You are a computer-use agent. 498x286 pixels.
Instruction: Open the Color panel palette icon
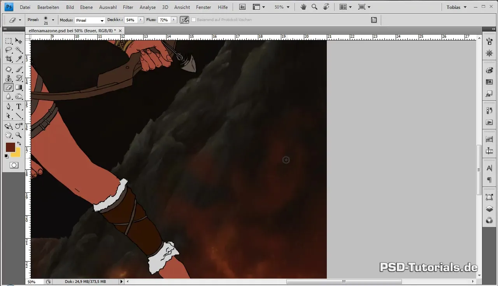[x=489, y=70]
